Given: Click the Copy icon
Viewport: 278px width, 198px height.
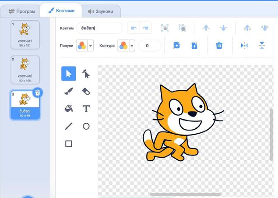Looking at the screenshot, I should coord(176,46).
